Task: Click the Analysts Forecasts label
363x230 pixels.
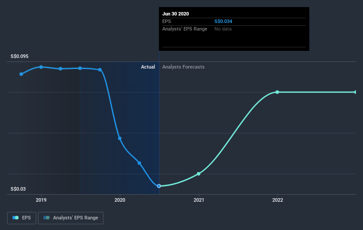Action: tap(183, 67)
